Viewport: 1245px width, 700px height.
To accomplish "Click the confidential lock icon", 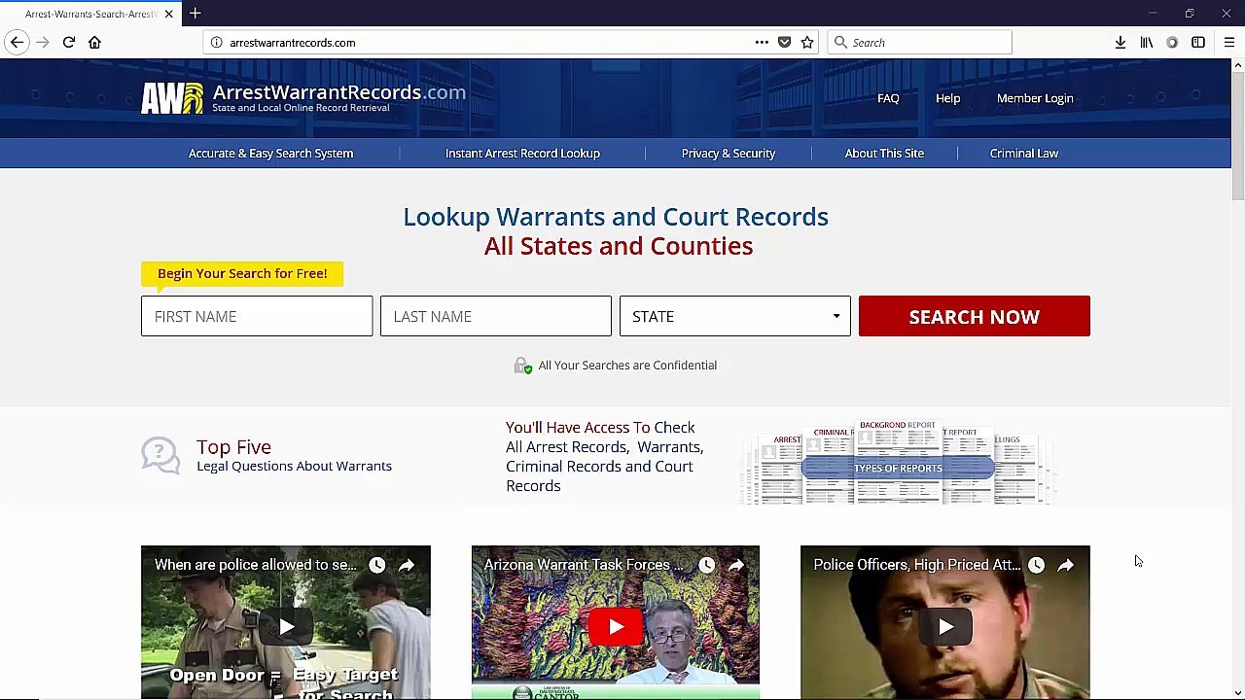I will tap(523, 366).
